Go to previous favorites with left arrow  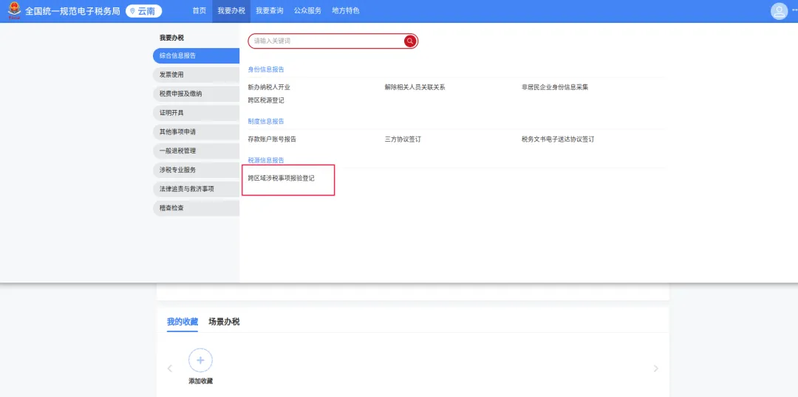(x=170, y=368)
